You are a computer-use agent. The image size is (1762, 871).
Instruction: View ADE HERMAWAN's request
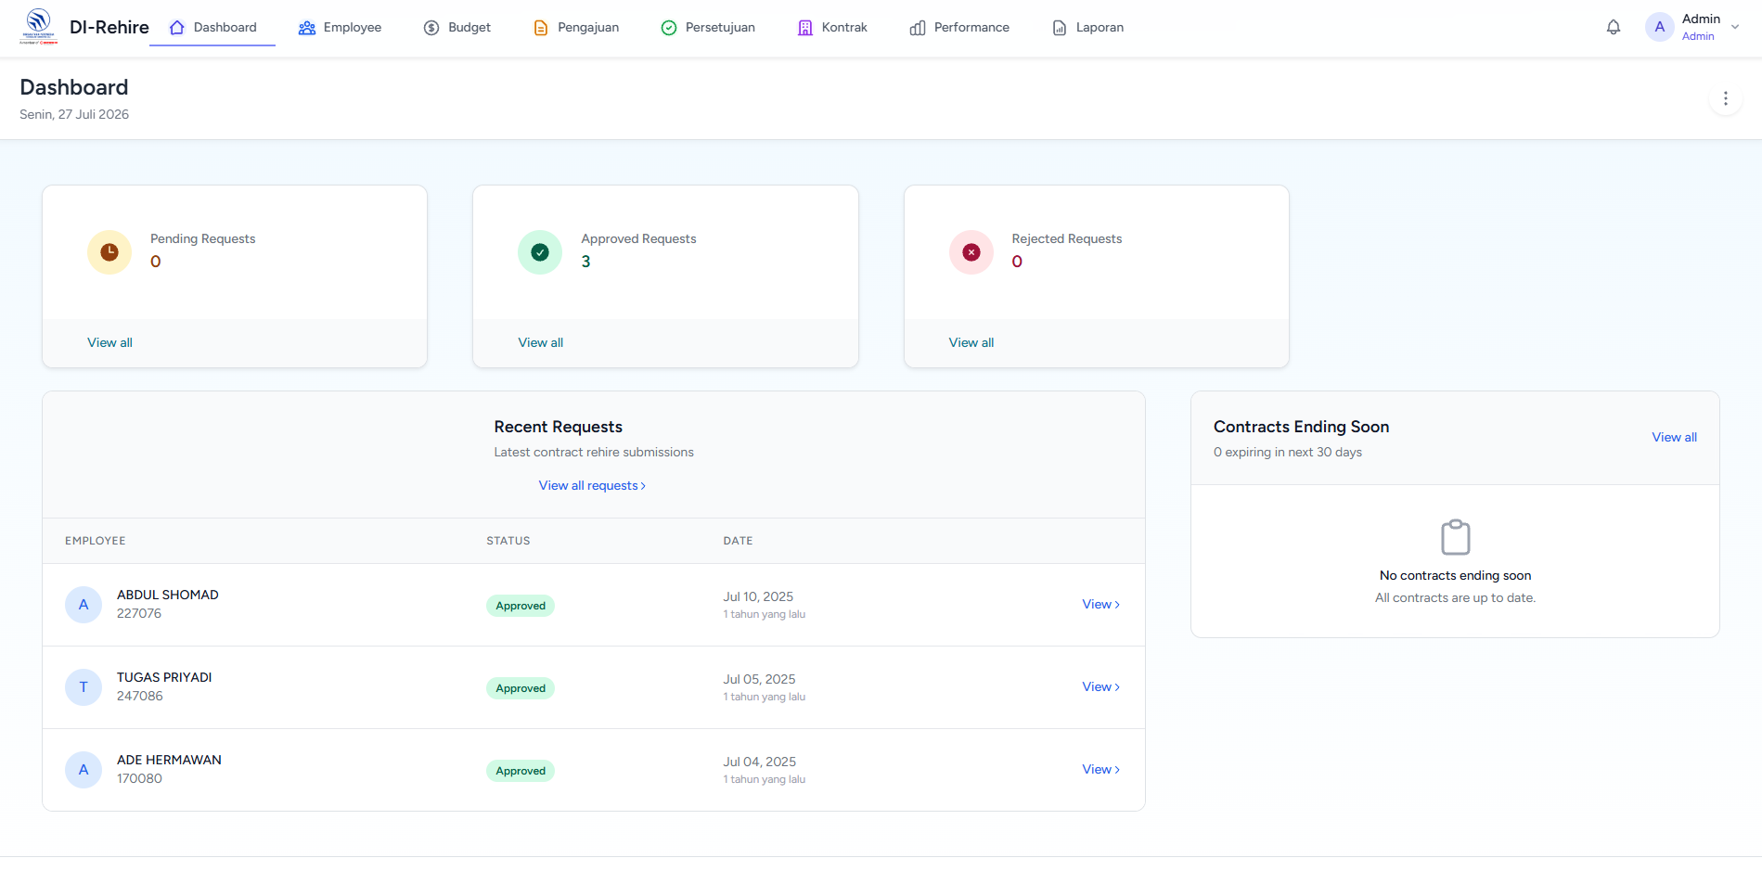1101,770
